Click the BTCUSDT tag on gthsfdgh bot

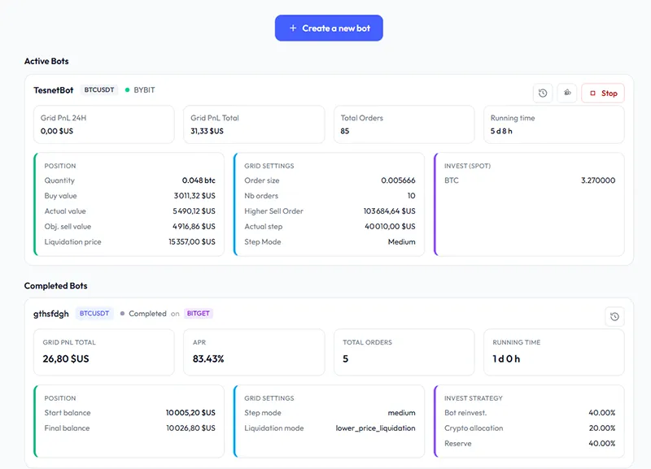click(94, 314)
